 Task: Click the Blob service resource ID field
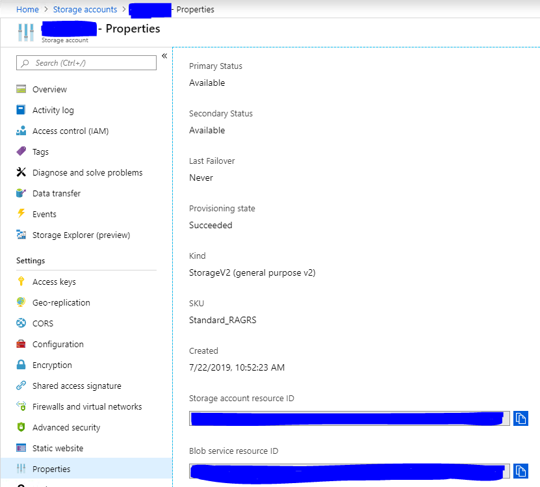pos(349,471)
